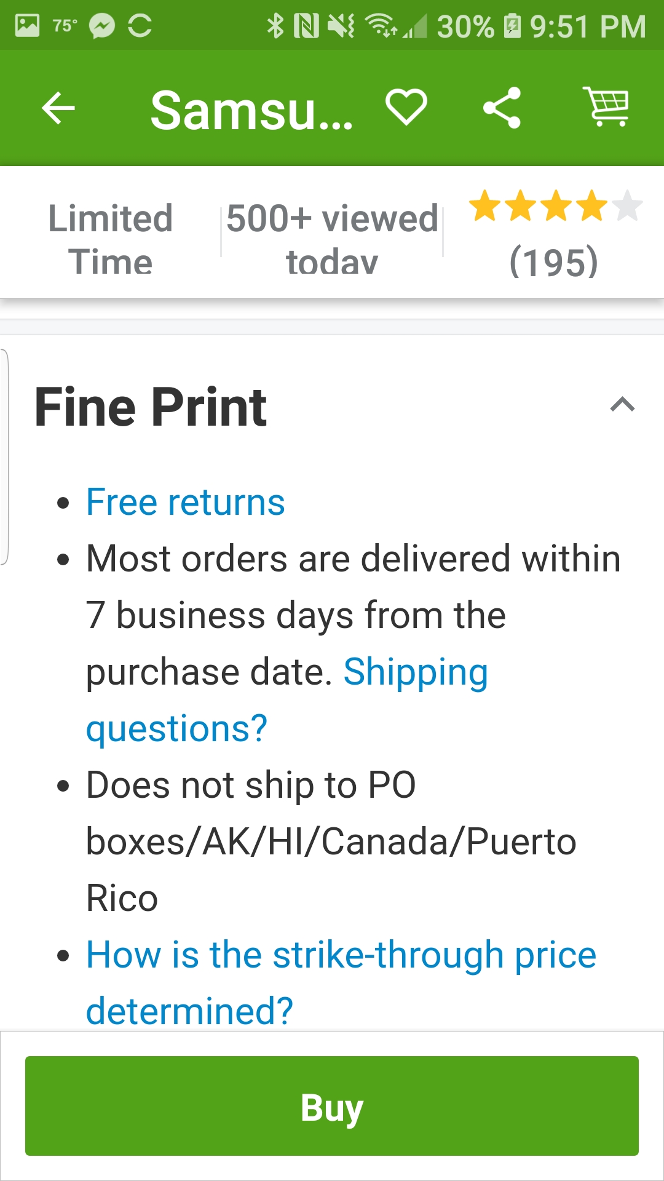The image size is (664, 1181).
Task: Tap the Fine Print heading
Action: [x=151, y=407]
